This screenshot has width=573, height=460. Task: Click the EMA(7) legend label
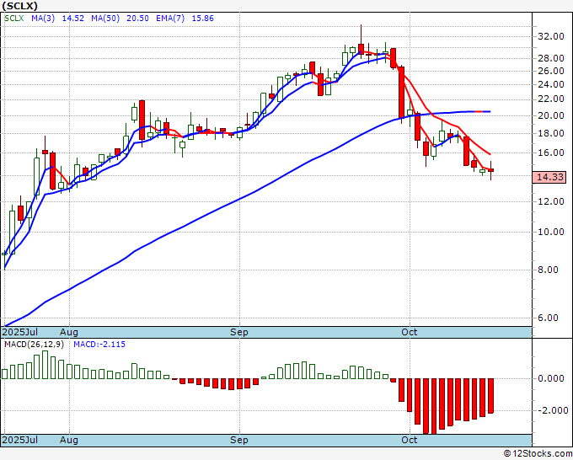click(x=170, y=19)
